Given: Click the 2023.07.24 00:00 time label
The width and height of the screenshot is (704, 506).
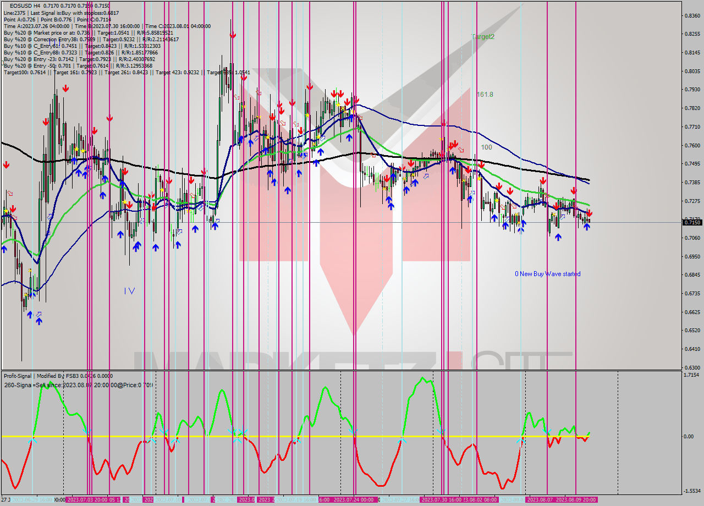Looking at the screenshot, I should [x=354, y=500].
